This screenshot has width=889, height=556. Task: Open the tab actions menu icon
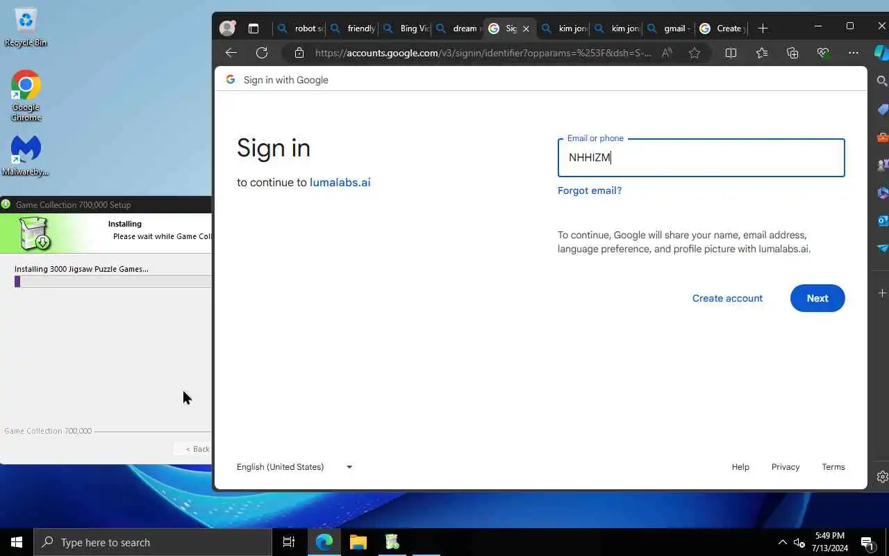click(x=254, y=28)
